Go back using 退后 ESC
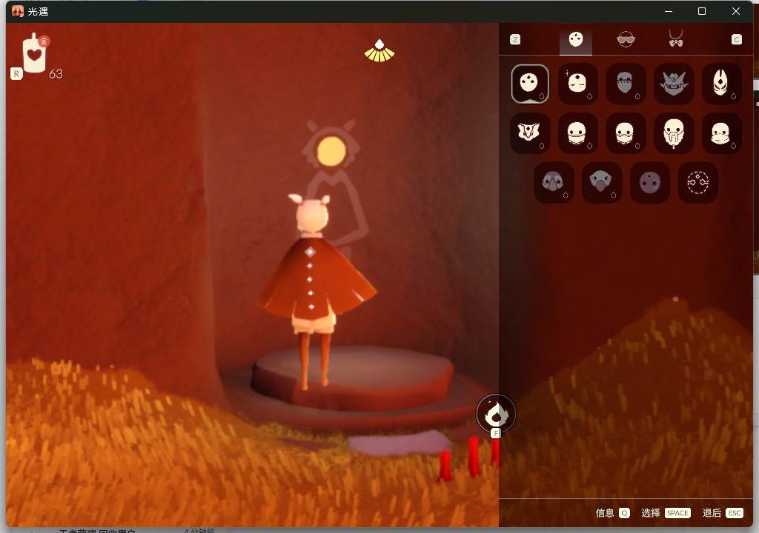Screen dimensions: 759x533 (x=722, y=513)
